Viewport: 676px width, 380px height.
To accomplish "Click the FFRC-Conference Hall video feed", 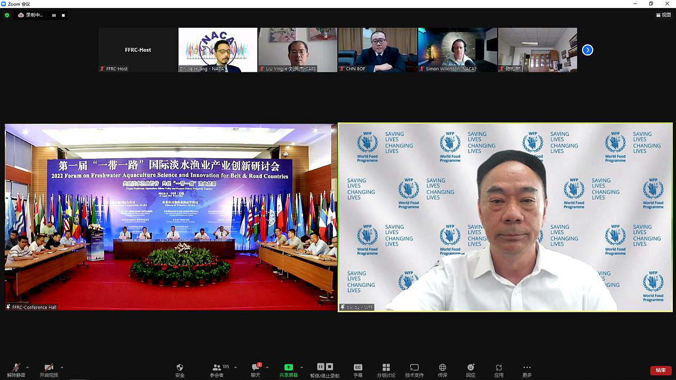I will [x=171, y=217].
